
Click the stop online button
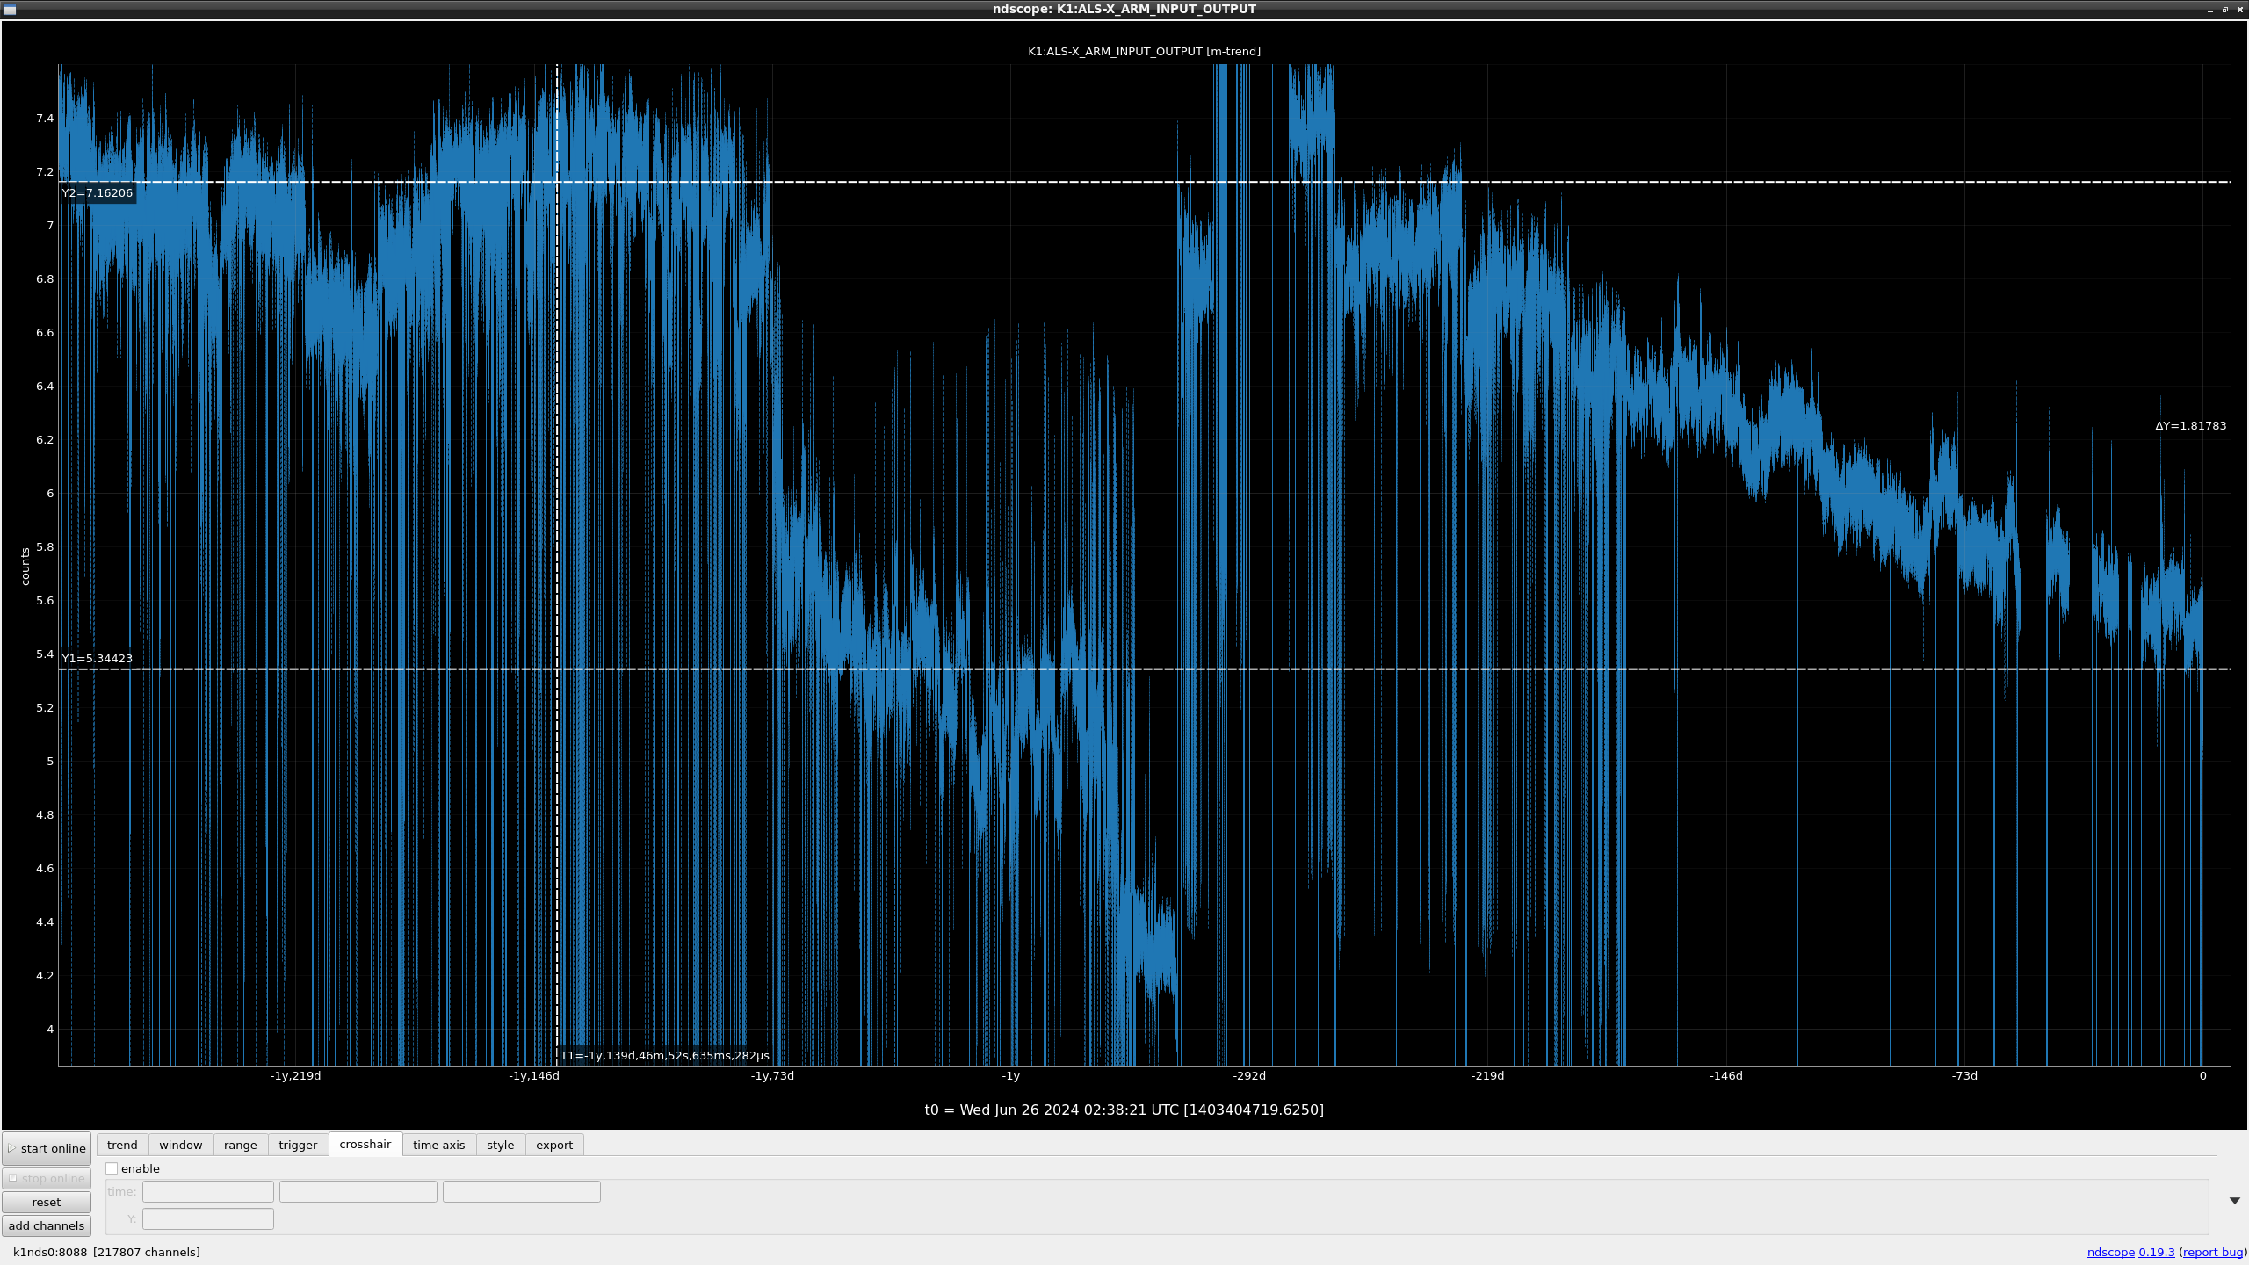(47, 1178)
